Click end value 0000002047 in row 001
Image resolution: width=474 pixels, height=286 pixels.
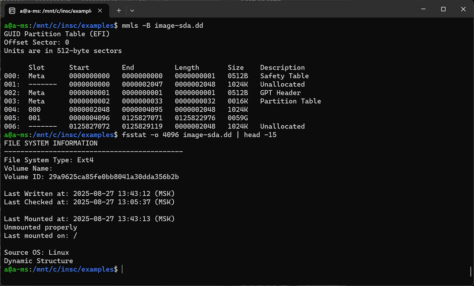click(x=142, y=84)
